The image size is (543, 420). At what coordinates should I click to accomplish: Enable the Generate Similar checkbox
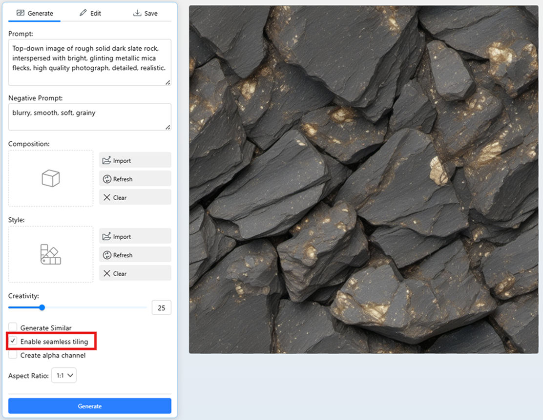(x=13, y=328)
